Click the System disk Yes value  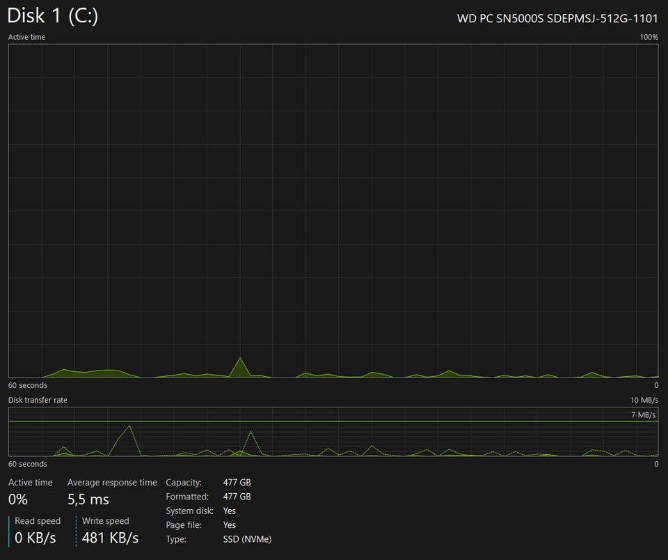pyautogui.click(x=229, y=511)
